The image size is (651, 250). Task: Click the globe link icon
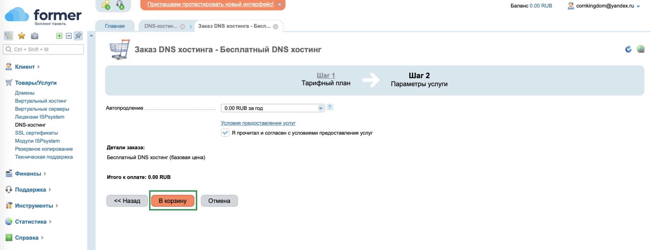pyautogui.click(x=641, y=49)
